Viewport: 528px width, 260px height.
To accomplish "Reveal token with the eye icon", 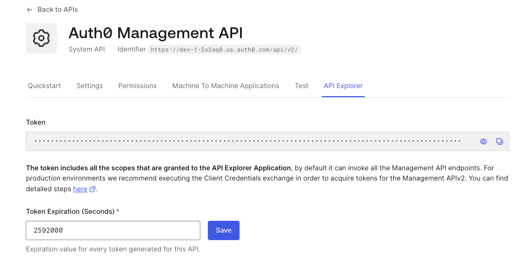I will (483, 141).
